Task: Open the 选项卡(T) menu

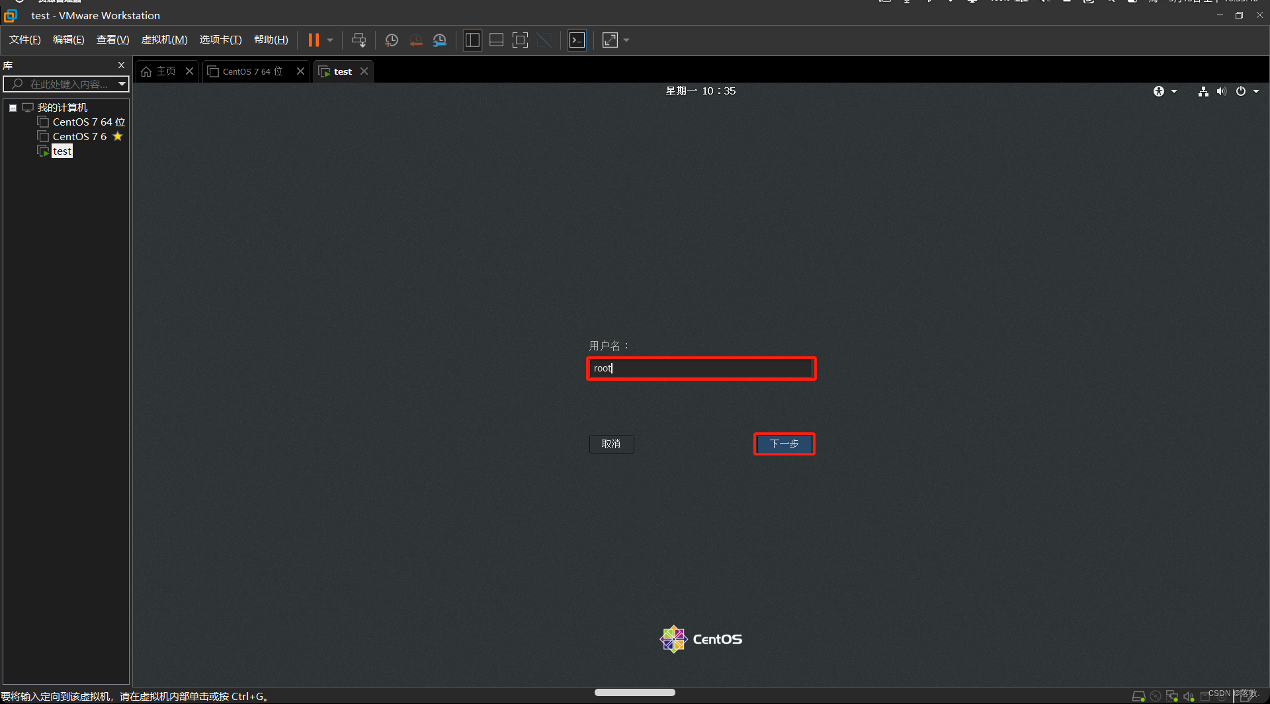Action: [221, 40]
